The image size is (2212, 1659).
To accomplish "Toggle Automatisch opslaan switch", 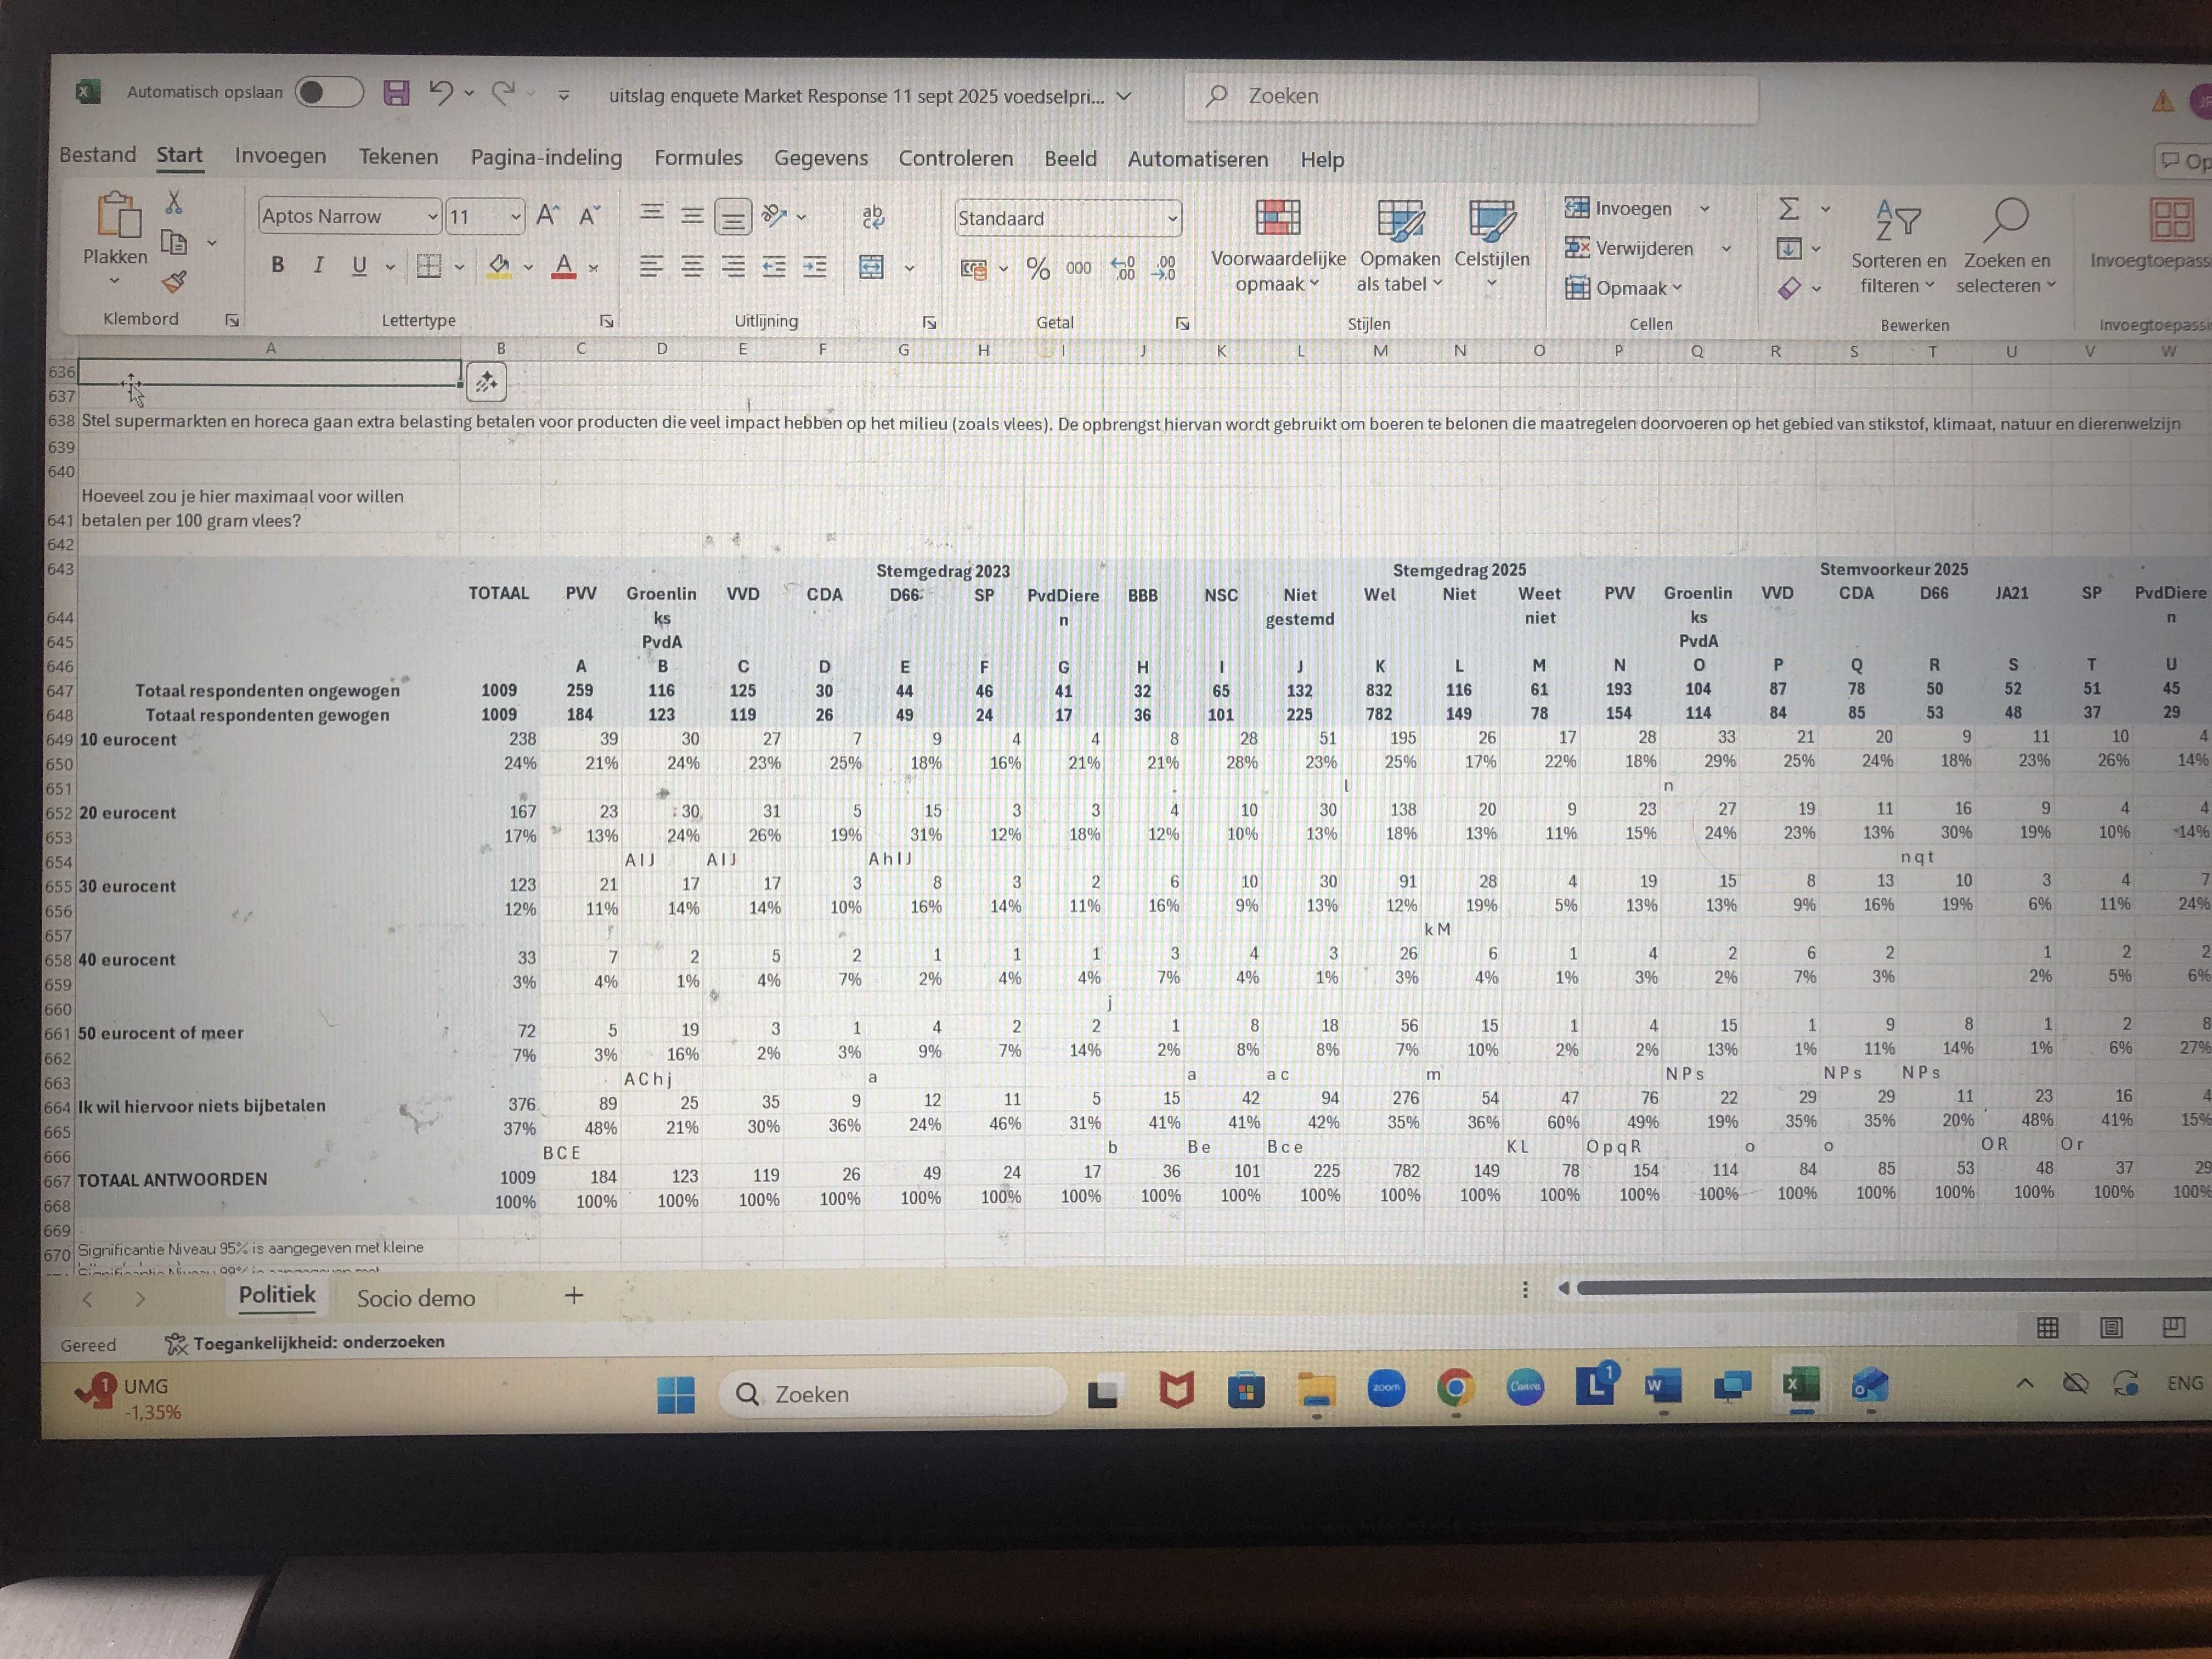I will click(330, 92).
